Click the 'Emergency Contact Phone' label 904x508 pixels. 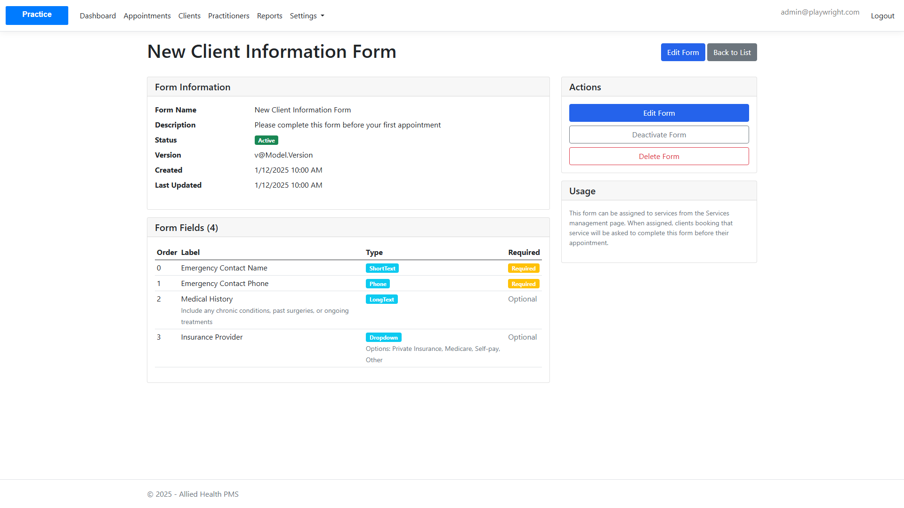click(225, 283)
